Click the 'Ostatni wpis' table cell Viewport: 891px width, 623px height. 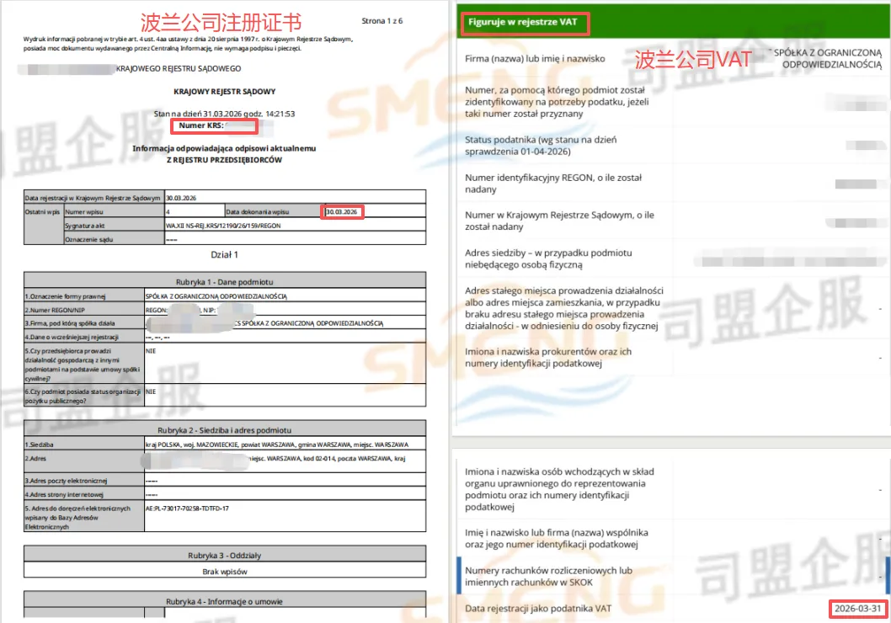[x=43, y=225]
